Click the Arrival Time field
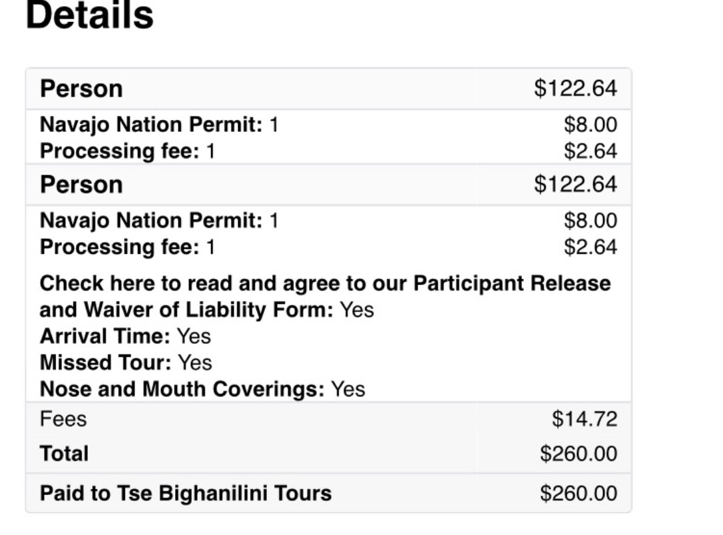The height and width of the screenshot is (535, 723). (x=125, y=336)
